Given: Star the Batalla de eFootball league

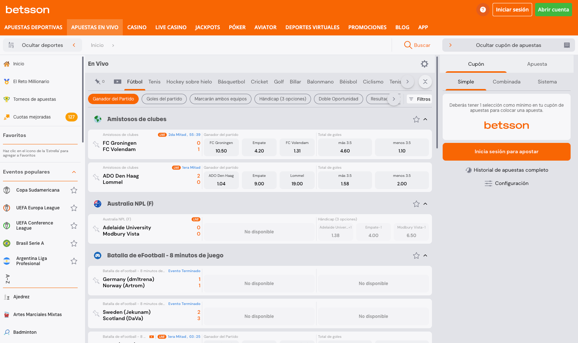Looking at the screenshot, I should click(x=416, y=255).
